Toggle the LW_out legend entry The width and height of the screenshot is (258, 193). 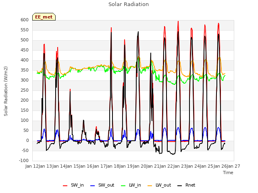point(159,185)
